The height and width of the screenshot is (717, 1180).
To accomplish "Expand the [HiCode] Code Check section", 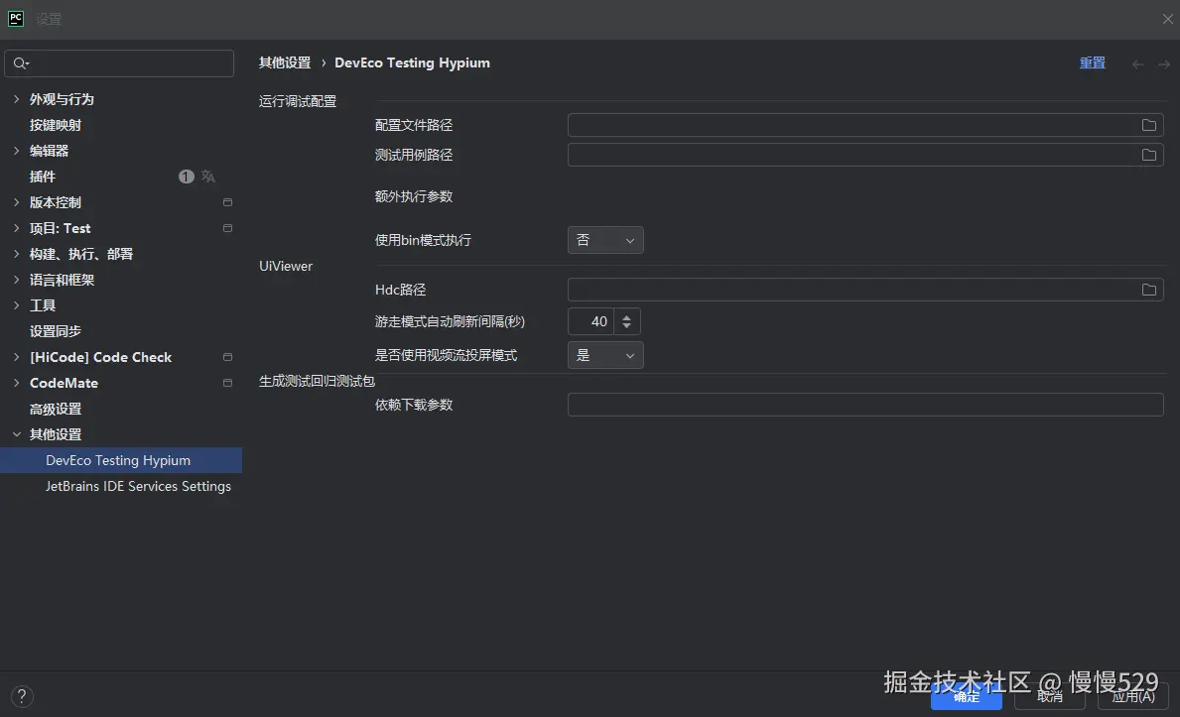I will tap(17, 357).
